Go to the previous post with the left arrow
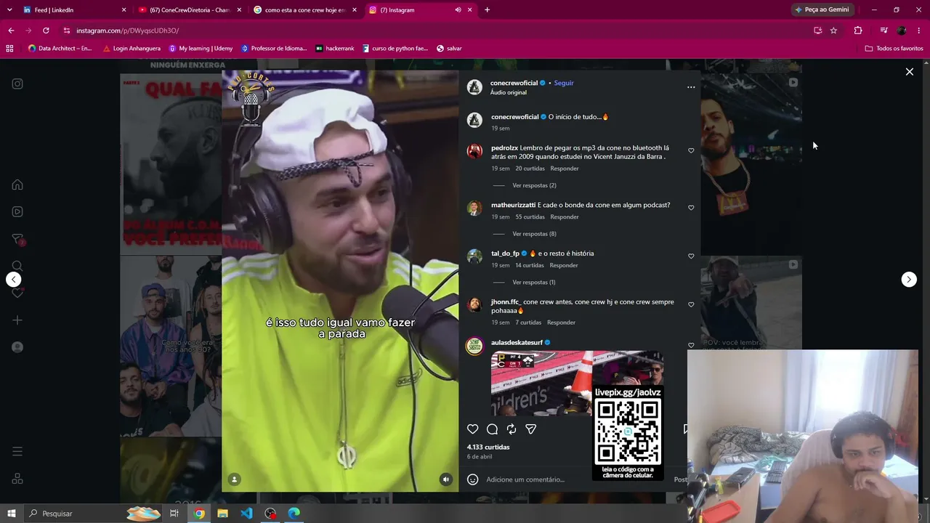930x523 pixels. (x=13, y=280)
